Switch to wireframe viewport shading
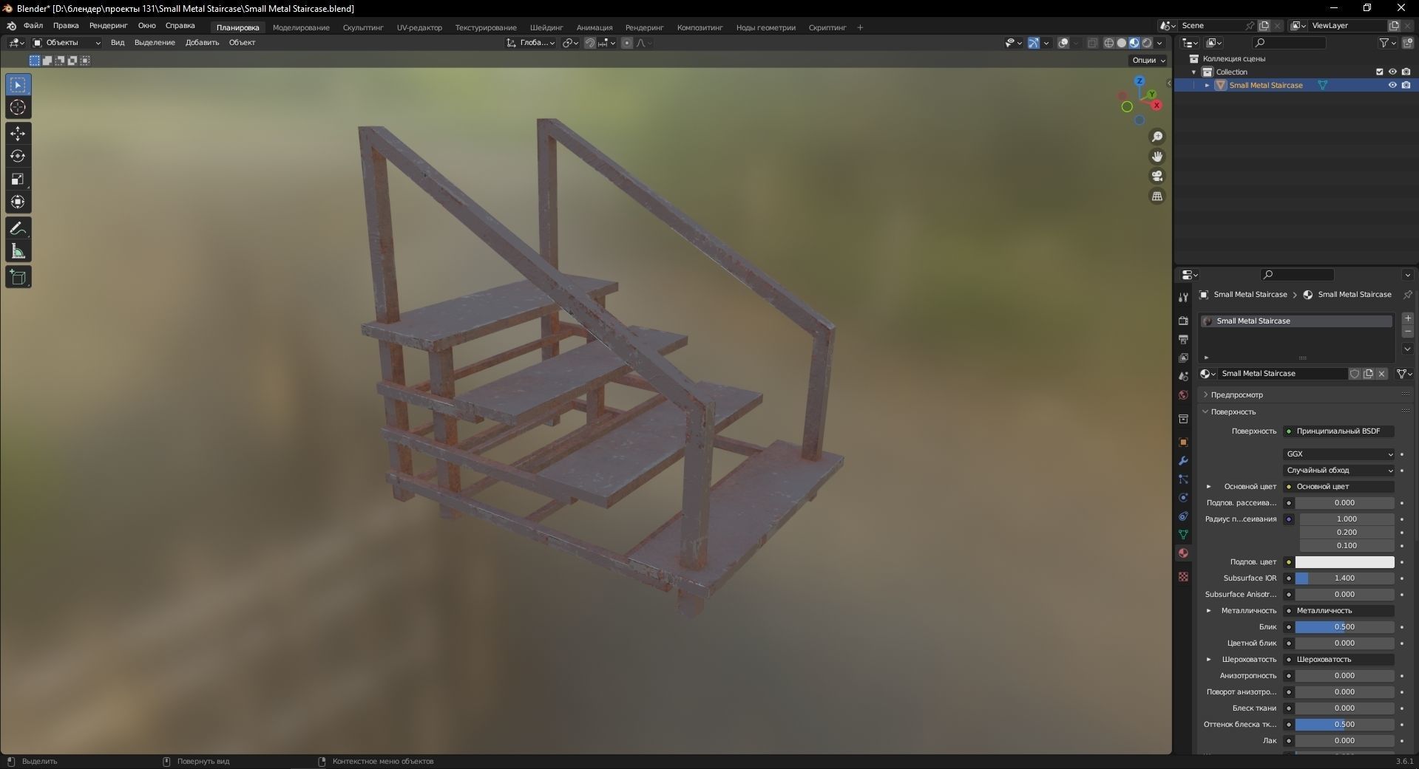The height and width of the screenshot is (769, 1419). tap(1108, 43)
